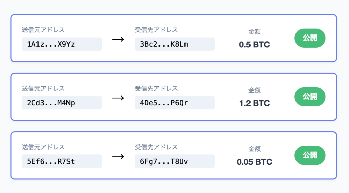Select the recipient address 3Bc2...K8Lm
Screen dimensions: 349x193
174,44
